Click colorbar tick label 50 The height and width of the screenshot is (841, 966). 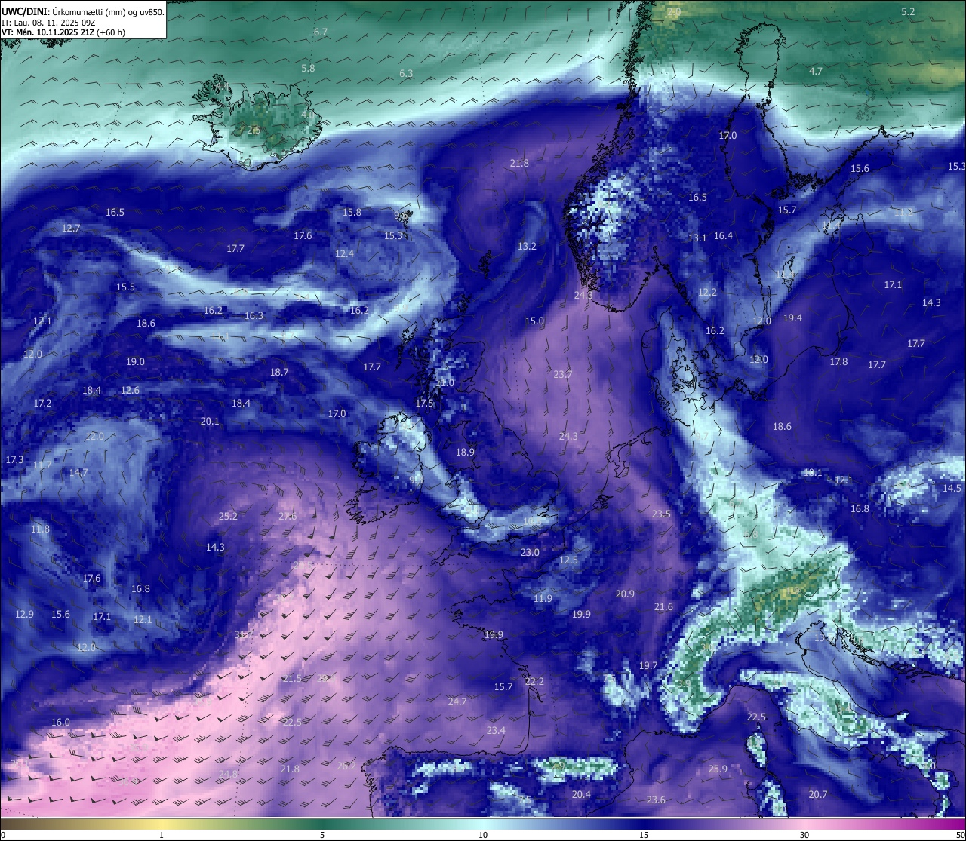[x=960, y=835]
